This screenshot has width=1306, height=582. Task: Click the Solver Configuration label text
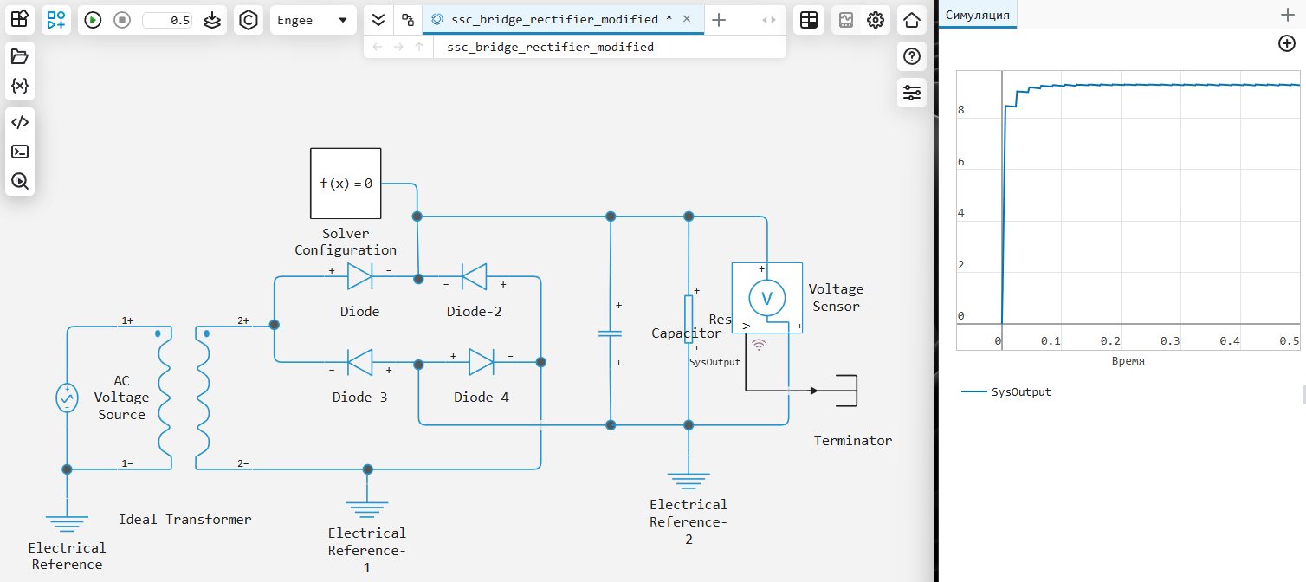tap(346, 242)
